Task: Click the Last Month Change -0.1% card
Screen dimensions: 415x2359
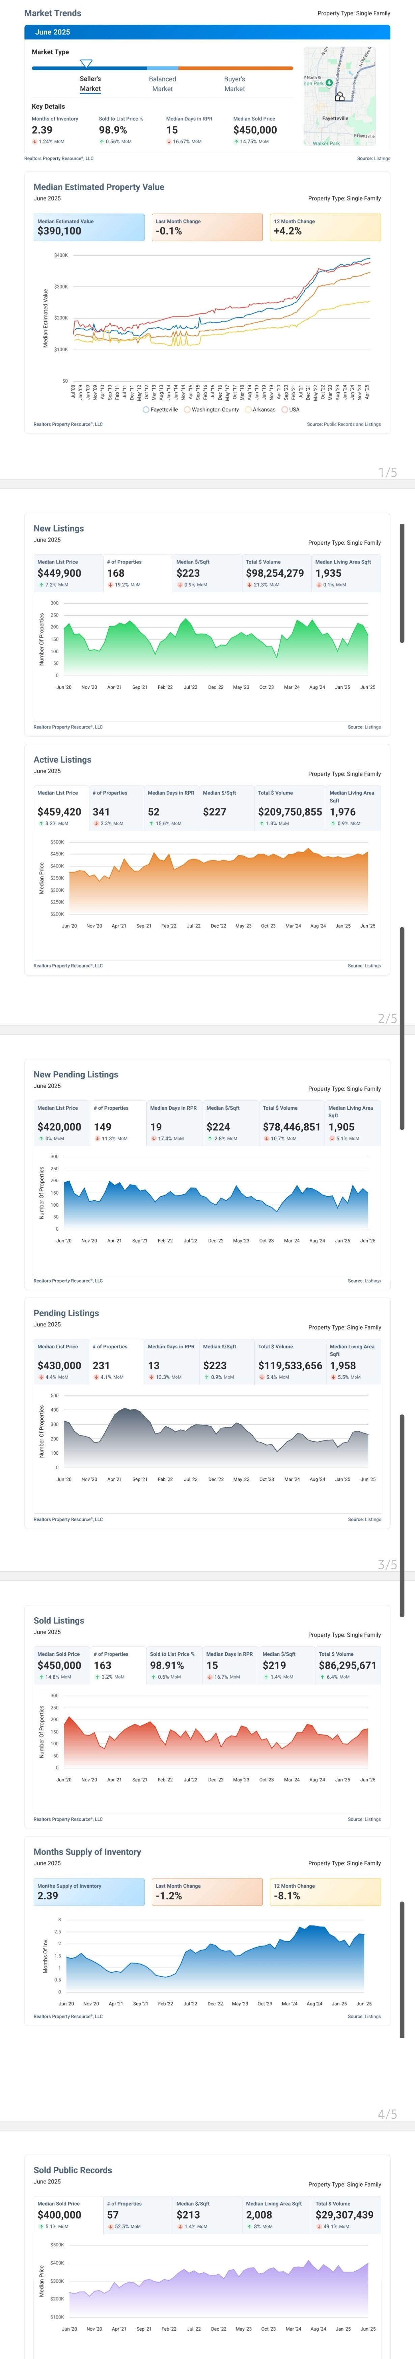Action: point(207,227)
